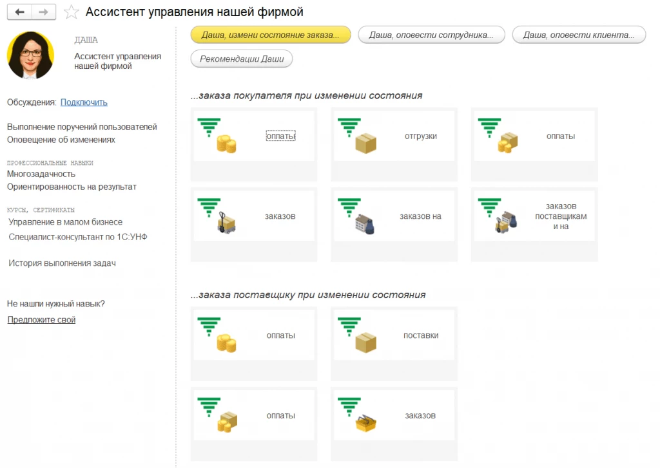Click the Предложите свой link

(x=41, y=319)
